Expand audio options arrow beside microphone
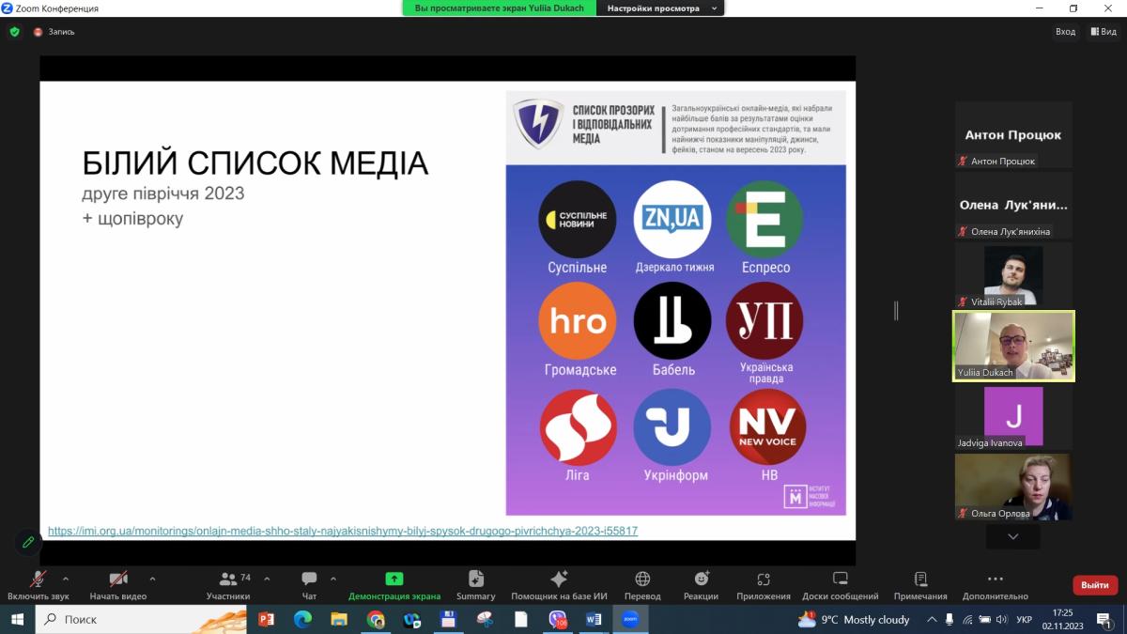The image size is (1127, 634). pos(66,579)
